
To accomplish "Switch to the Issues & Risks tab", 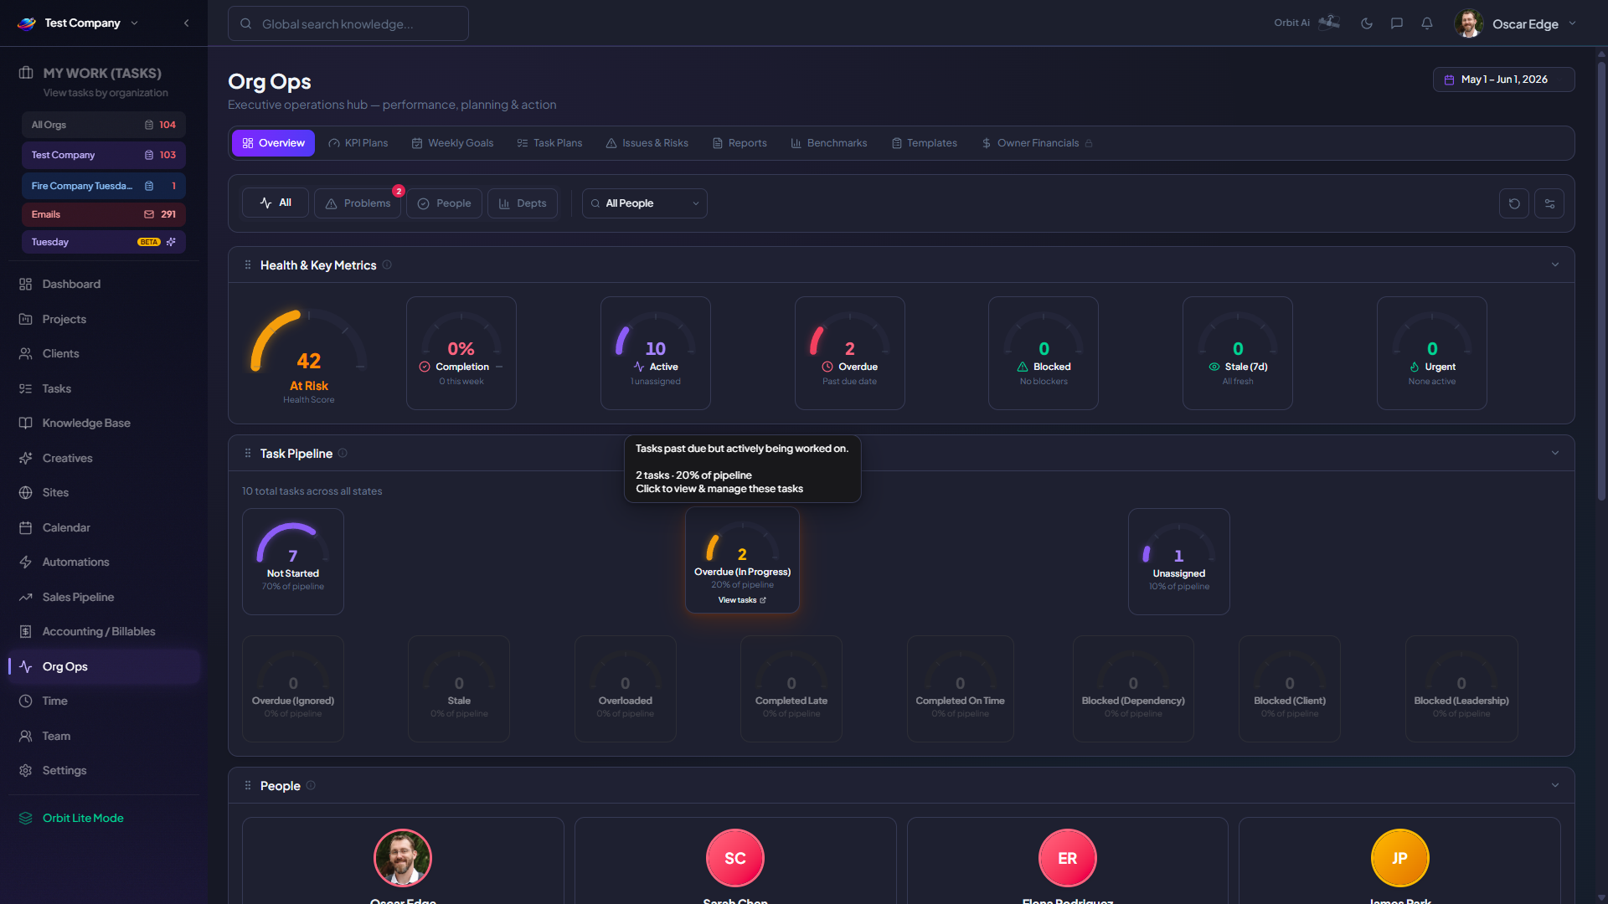I will point(647,143).
